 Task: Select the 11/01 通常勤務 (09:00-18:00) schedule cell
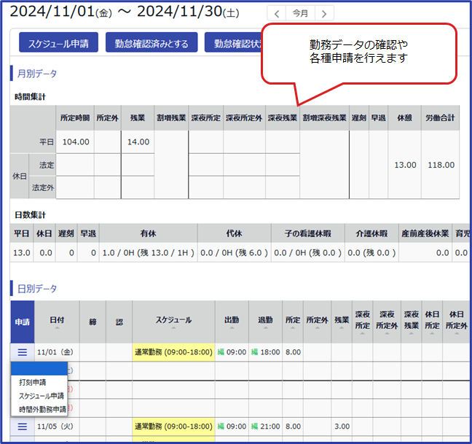click(x=173, y=352)
